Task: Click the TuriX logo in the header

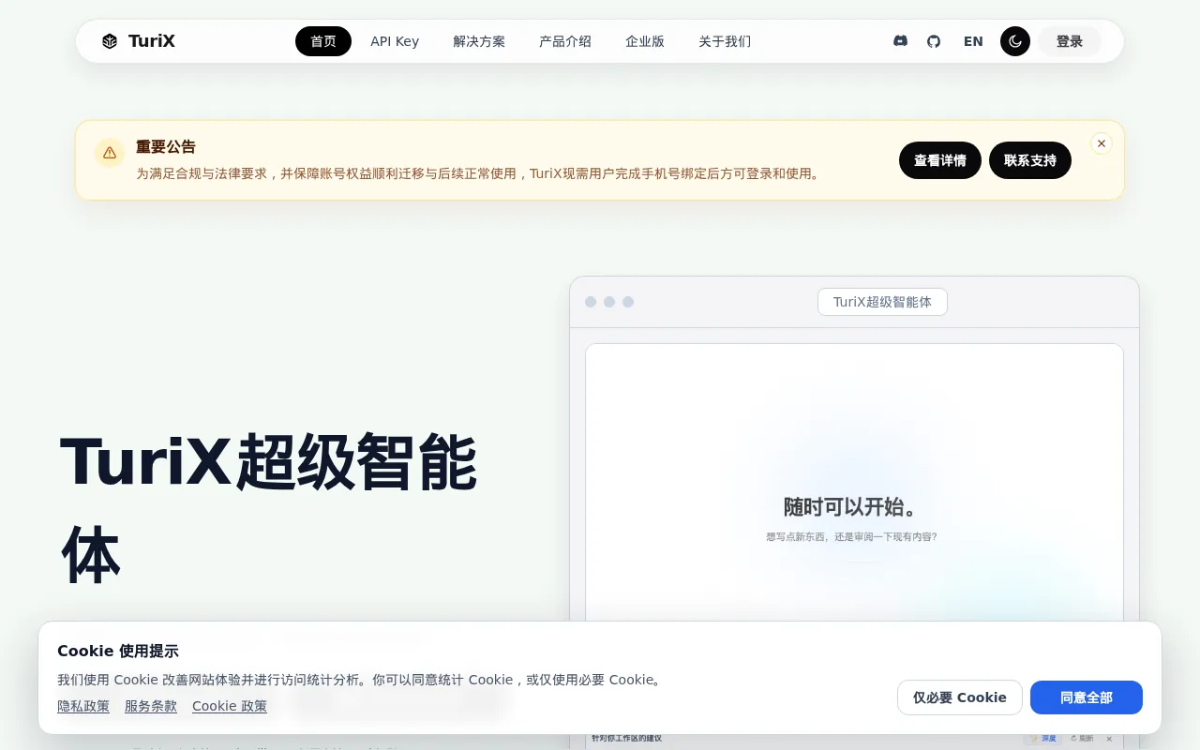Action: (139, 41)
